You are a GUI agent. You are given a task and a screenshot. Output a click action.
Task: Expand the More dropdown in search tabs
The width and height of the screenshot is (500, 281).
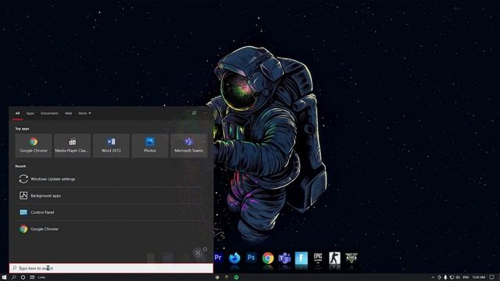coord(84,113)
